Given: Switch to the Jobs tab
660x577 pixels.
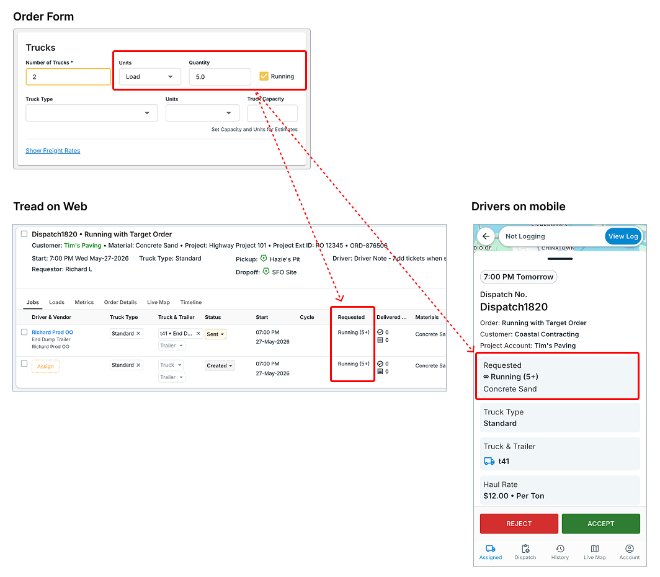Looking at the screenshot, I should (x=33, y=302).
